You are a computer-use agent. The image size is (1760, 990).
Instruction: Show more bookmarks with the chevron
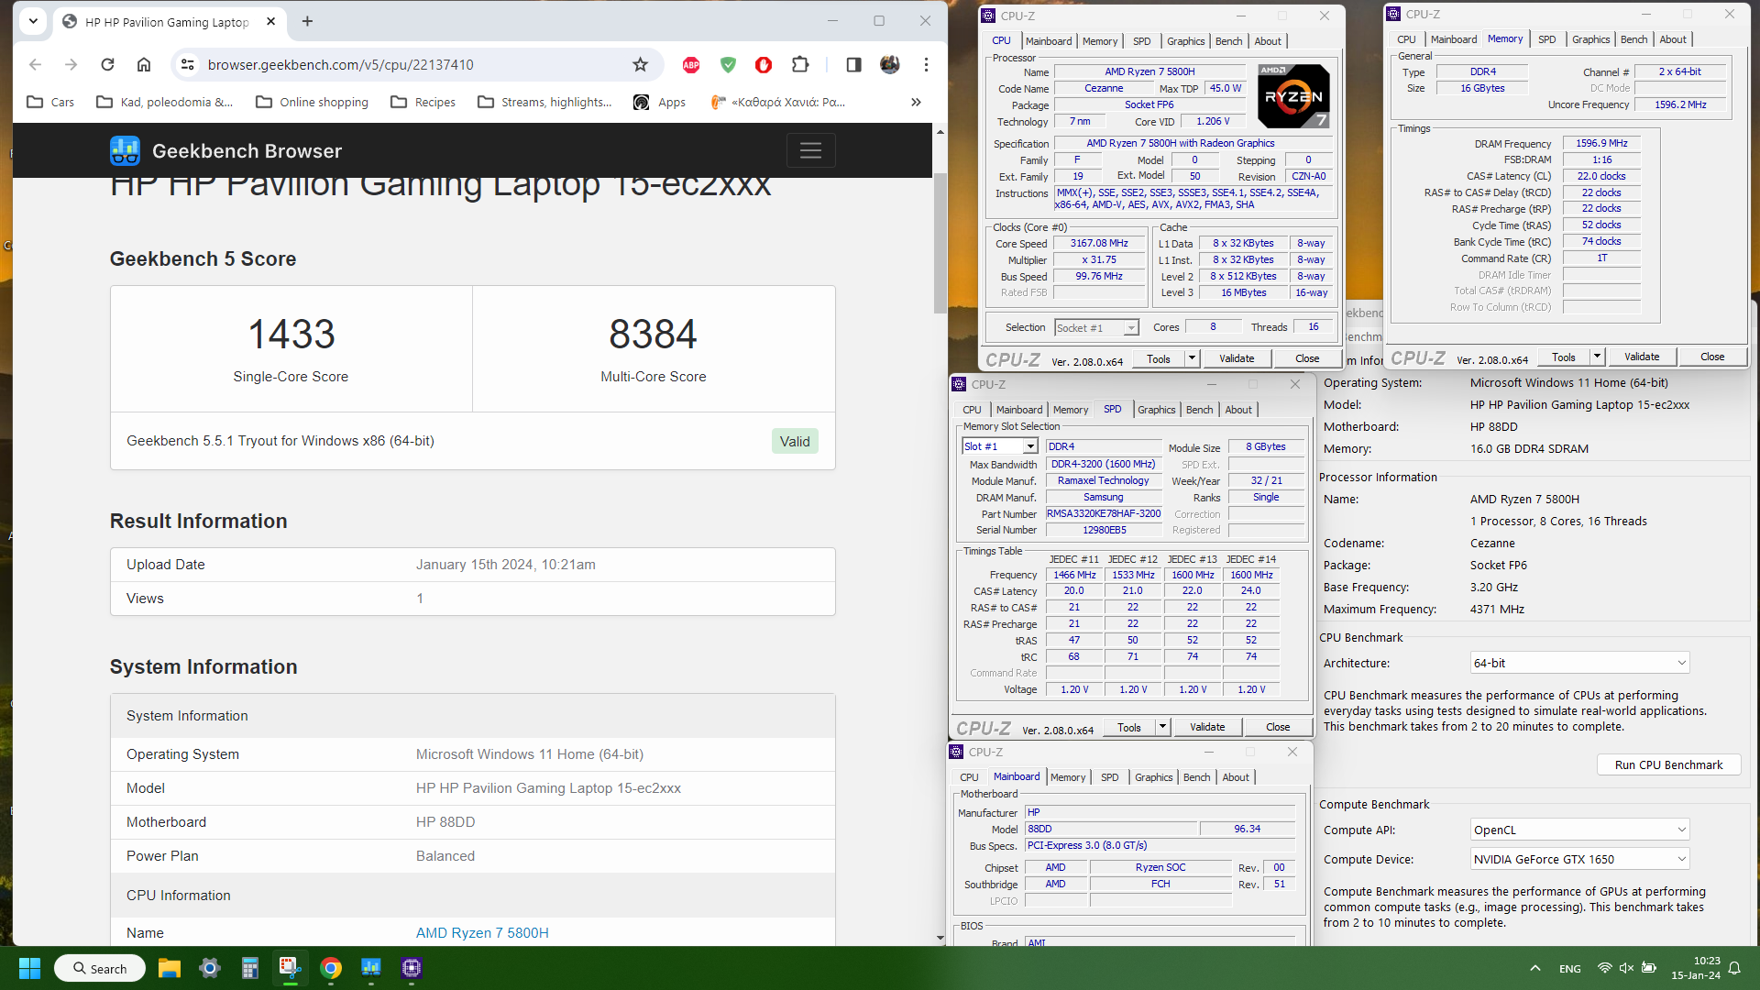pos(916,102)
